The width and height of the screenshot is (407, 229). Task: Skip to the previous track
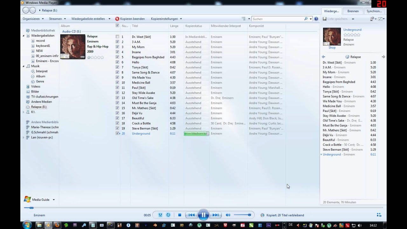tap(191, 215)
